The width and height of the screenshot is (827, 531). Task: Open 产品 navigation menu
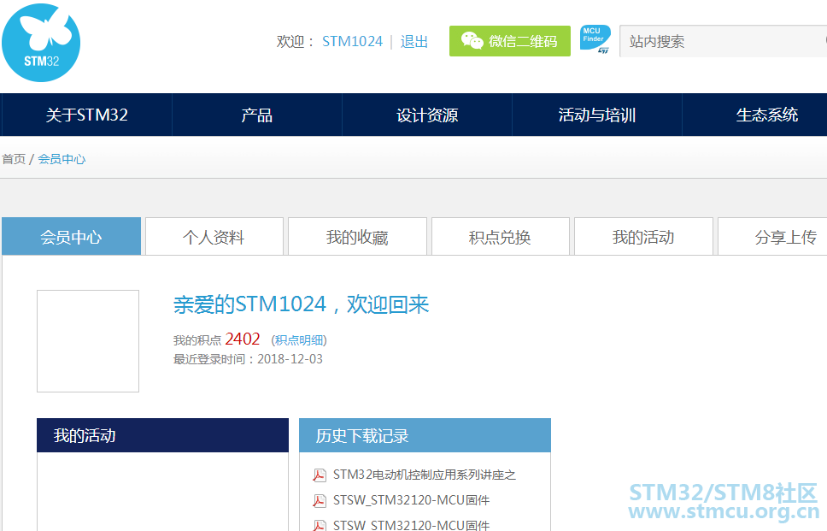(257, 115)
